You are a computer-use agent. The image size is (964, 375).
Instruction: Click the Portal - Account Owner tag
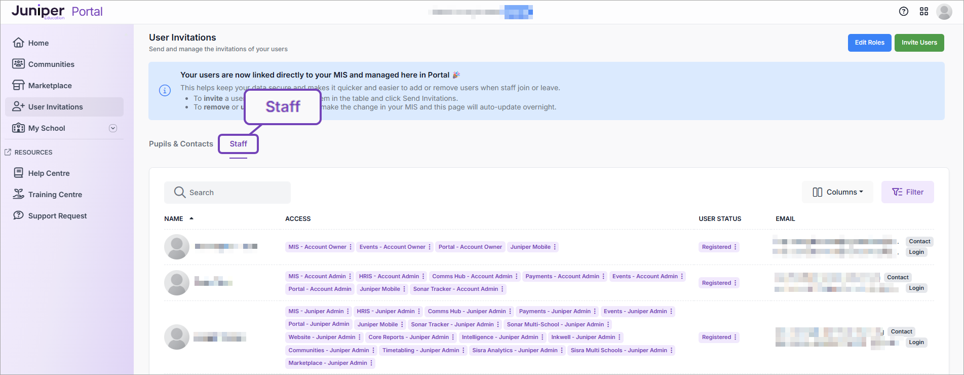click(470, 247)
